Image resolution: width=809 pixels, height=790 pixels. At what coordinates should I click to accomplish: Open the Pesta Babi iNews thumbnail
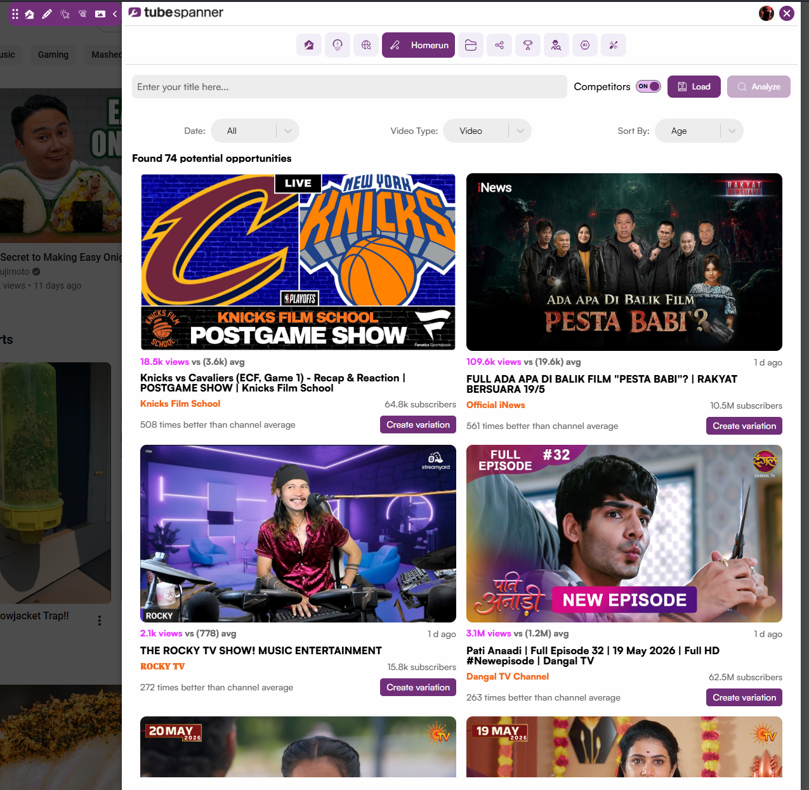[x=624, y=262]
